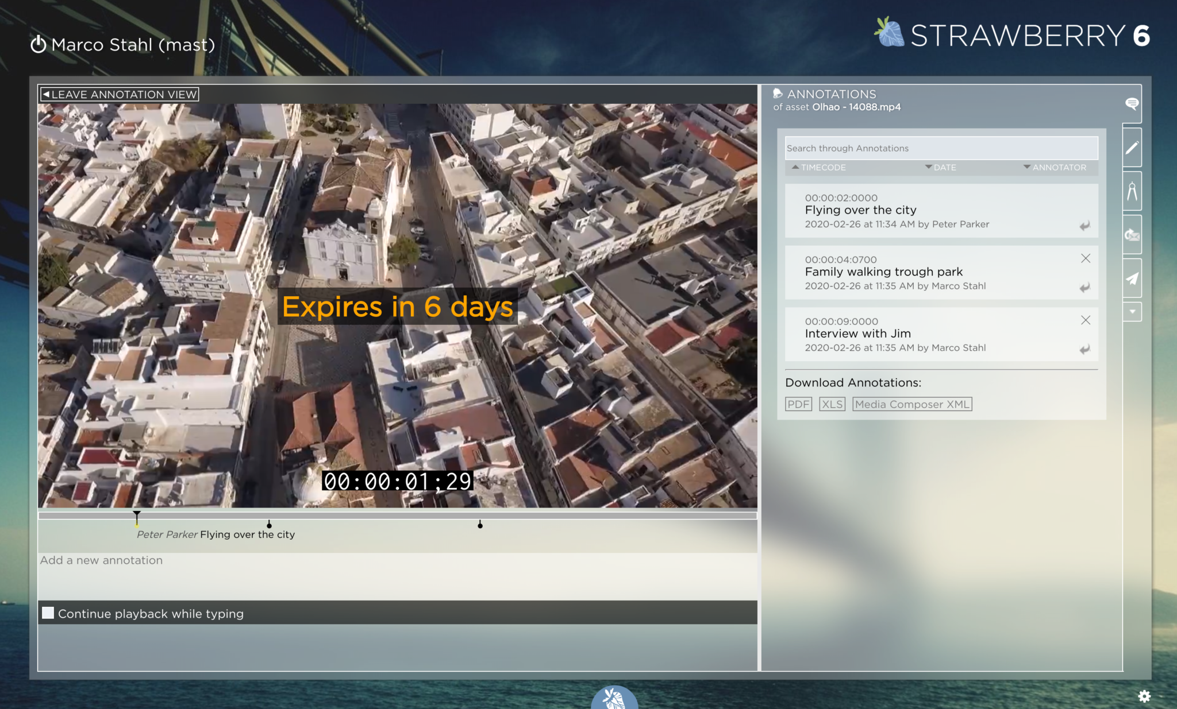
Task: Delete the Interview with Jim annotation
Action: tap(1085, 320)
